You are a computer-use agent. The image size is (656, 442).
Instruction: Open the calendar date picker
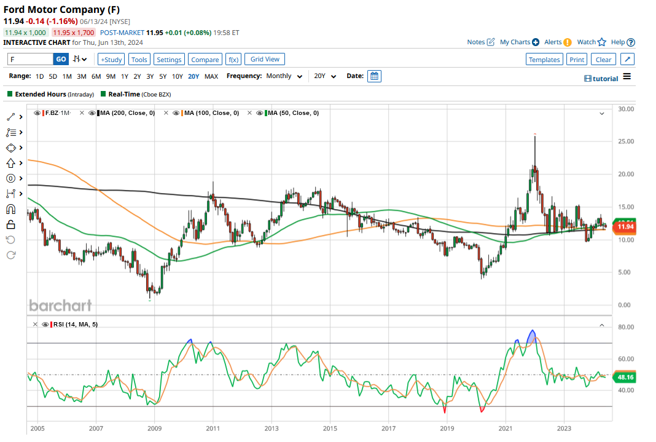(374, 76)
